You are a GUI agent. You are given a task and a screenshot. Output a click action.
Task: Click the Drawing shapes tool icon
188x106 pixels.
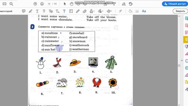[x=108, y=11]
